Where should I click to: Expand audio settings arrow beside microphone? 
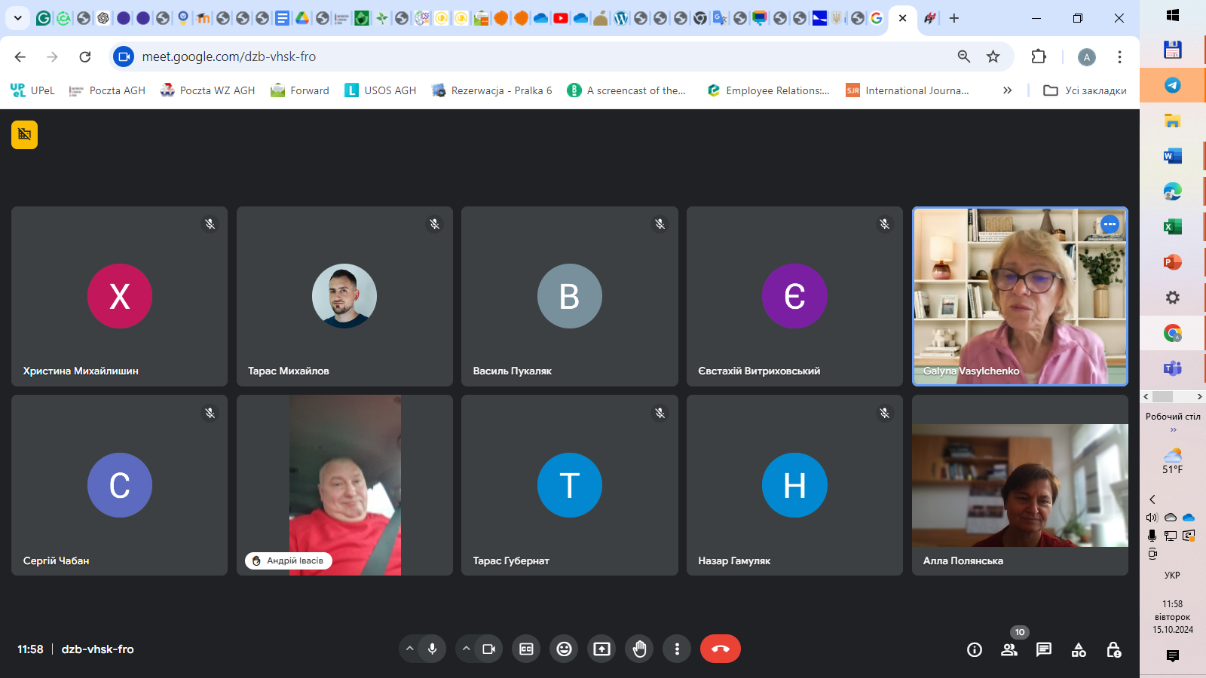pyautogui.click(x=409, y=649)
